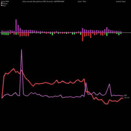This screenshot has height=131, width=131.
Task: Click the longest red downward volume bar
Action: coord(83,37)
